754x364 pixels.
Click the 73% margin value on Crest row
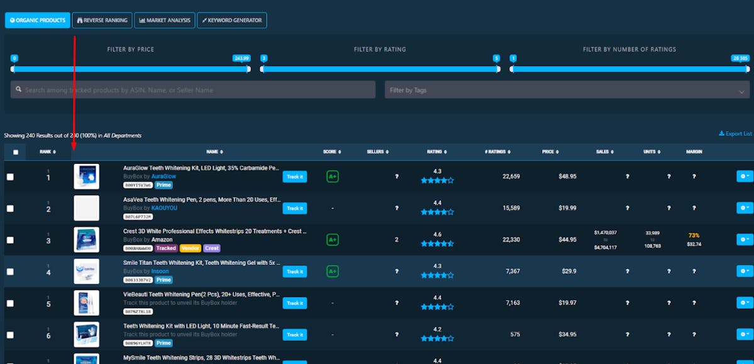[694, 235]
